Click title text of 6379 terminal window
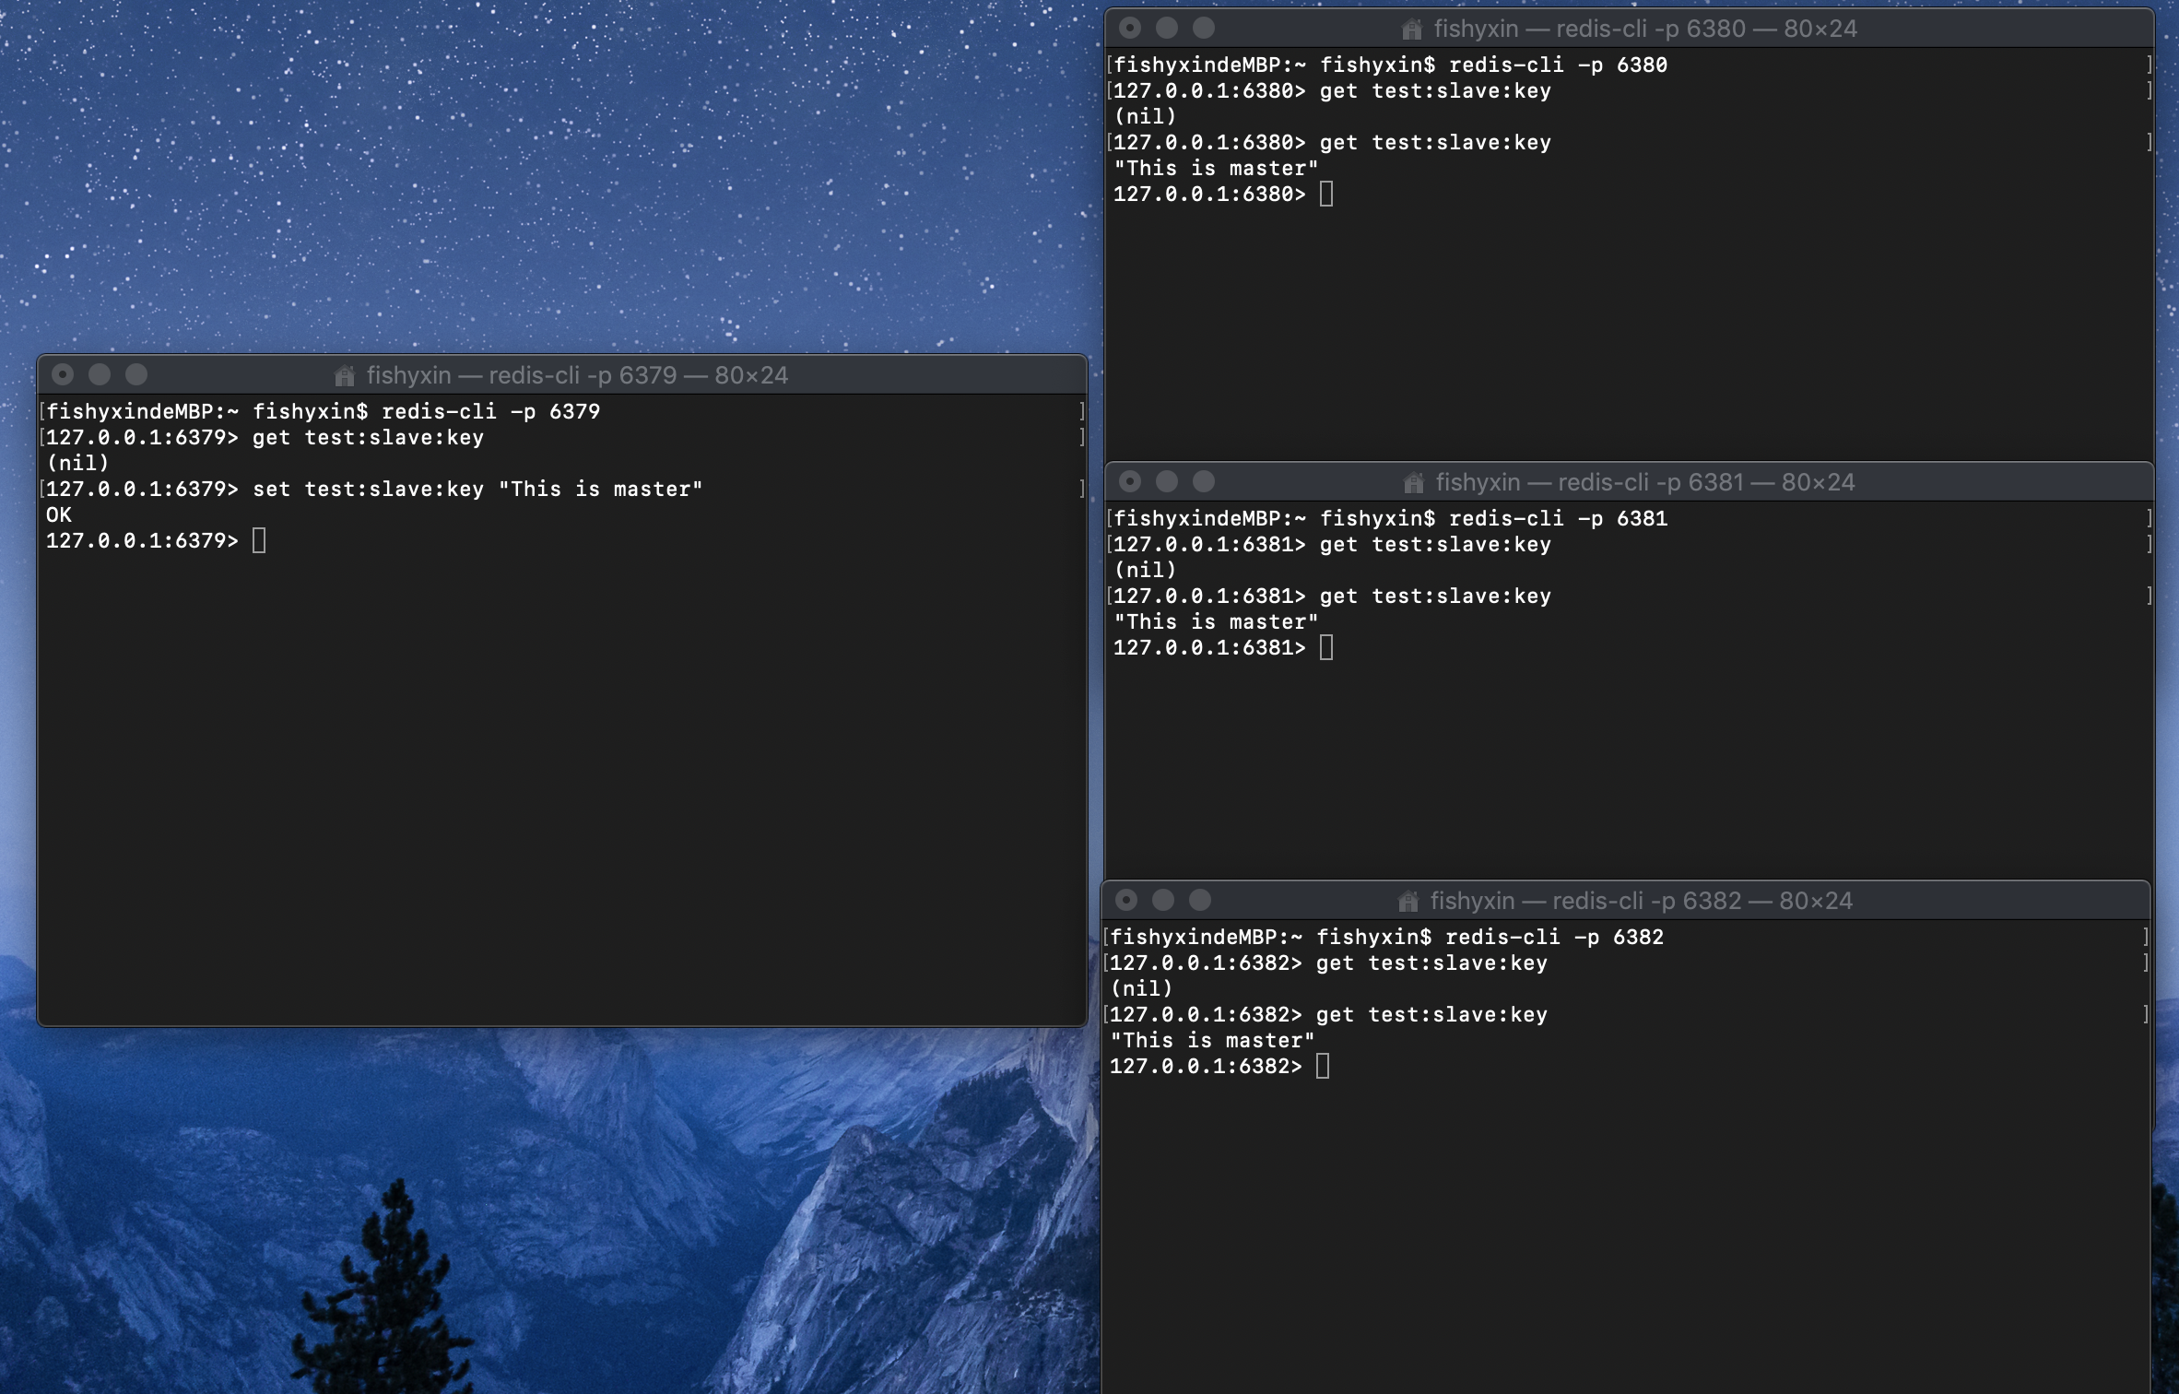Viewport: 2179px width, 1394px height. [577, 375]
